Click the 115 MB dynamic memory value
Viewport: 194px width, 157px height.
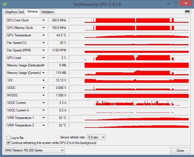[58, 73]
